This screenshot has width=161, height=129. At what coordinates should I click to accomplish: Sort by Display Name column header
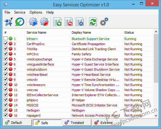(x=96, y=32)
